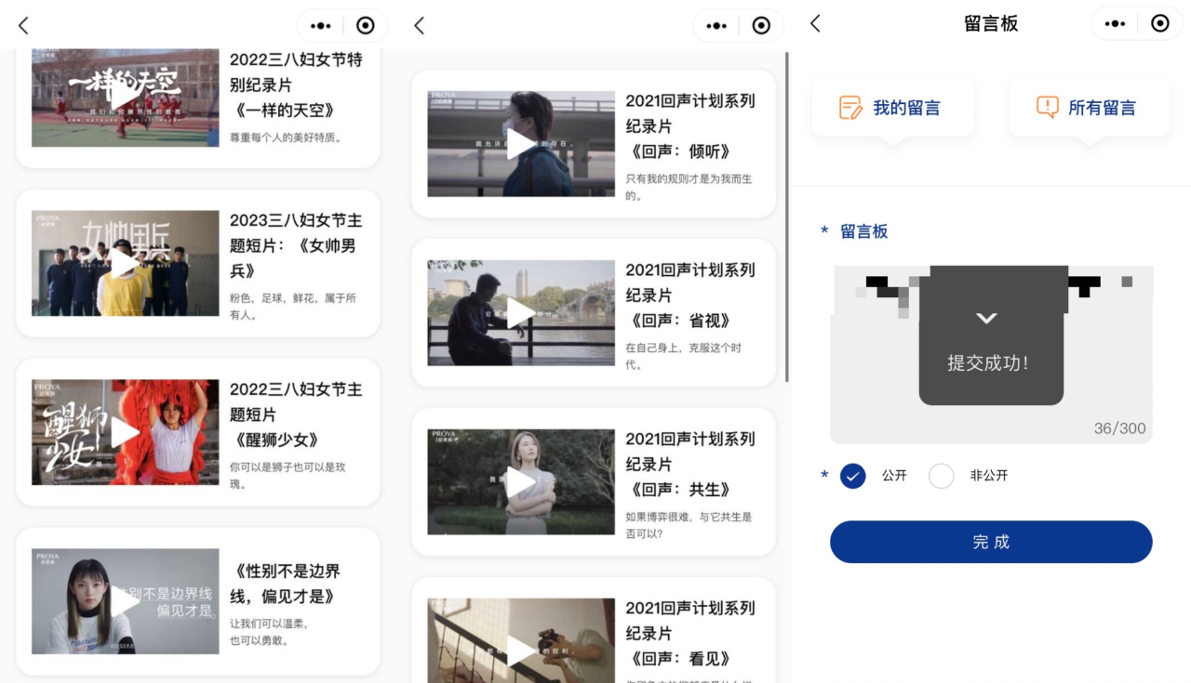Open title 2021回声计划系列纪录片《回声：看见》
The height and width of the screenshot is (683, 1191).
tap(690, 634)
